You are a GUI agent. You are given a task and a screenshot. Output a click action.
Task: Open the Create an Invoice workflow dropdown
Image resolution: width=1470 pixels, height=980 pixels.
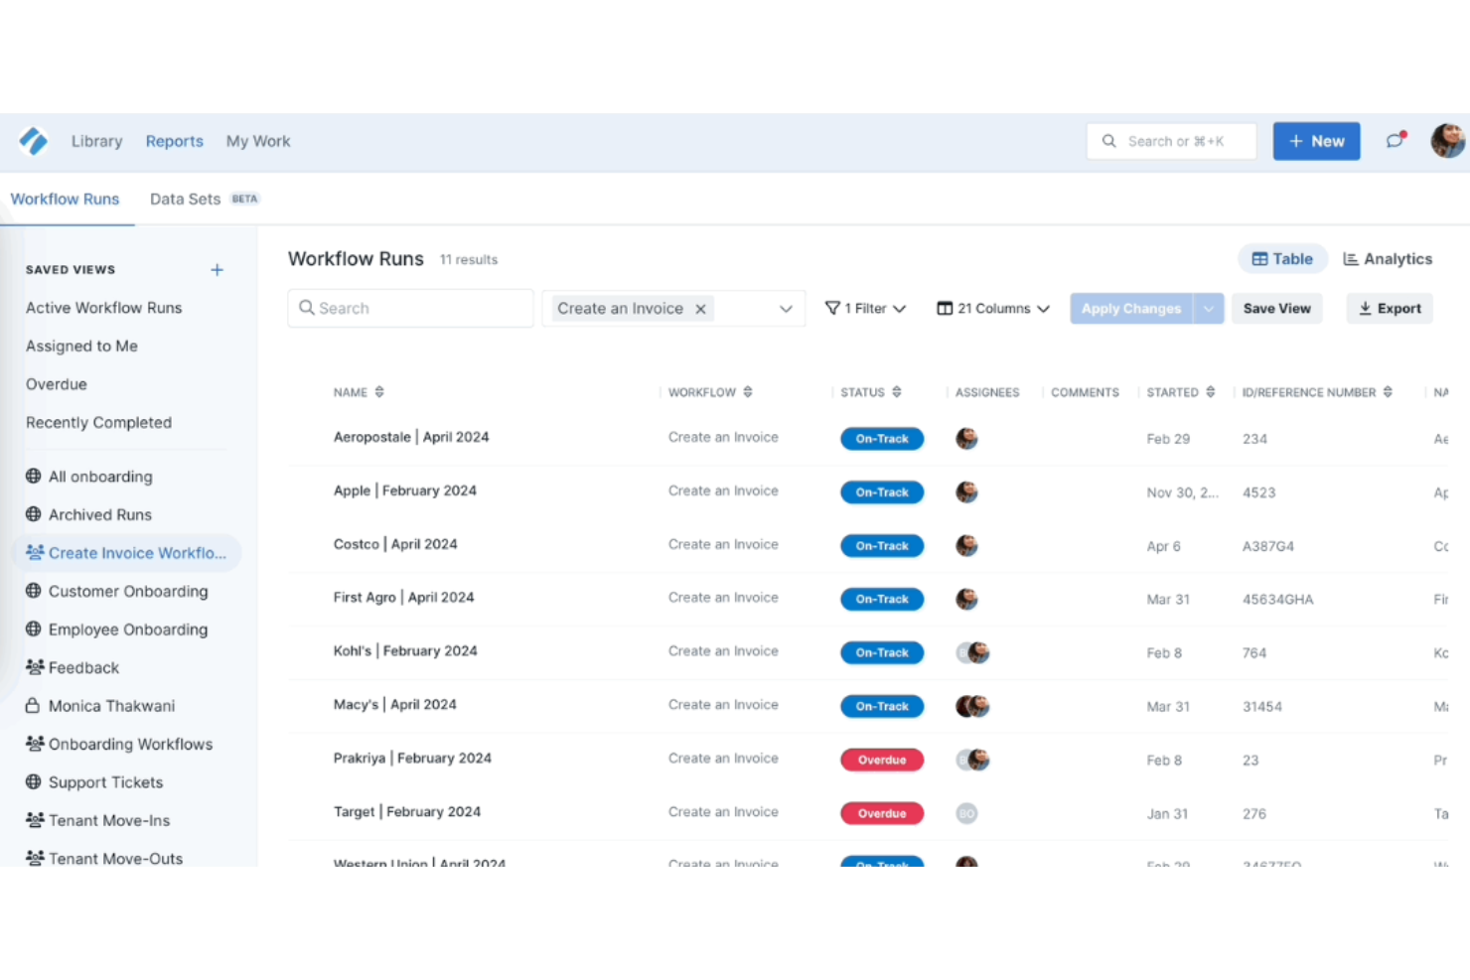(785, 308)
